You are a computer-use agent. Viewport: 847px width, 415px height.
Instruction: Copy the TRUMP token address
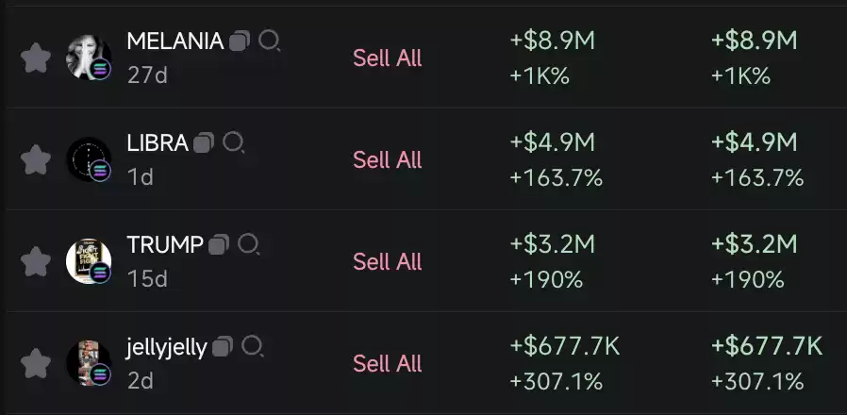tap(220, 244)
